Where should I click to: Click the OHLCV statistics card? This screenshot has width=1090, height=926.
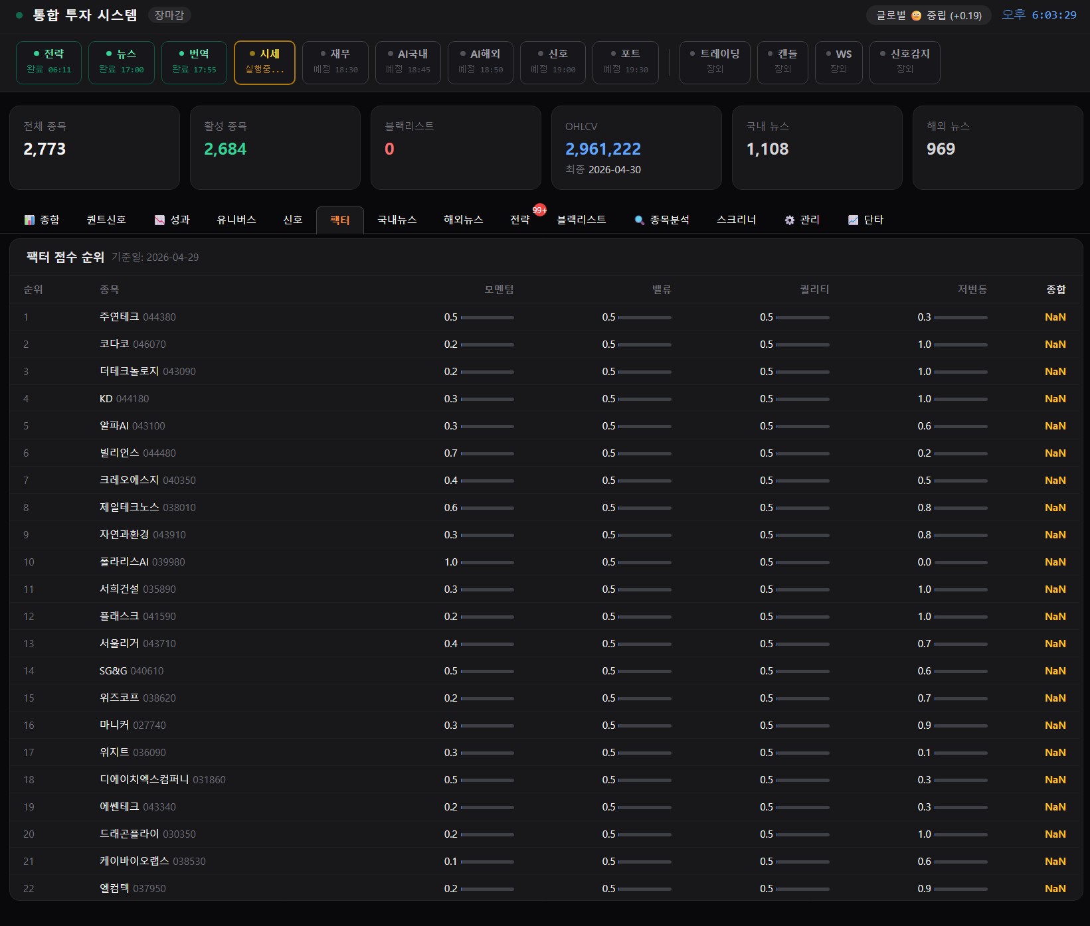pyautogui.click(x=636, y=147)
